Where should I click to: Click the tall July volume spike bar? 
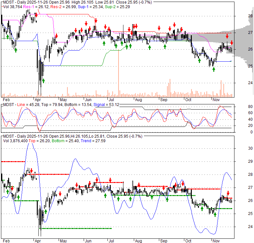(x=119, y=73)
